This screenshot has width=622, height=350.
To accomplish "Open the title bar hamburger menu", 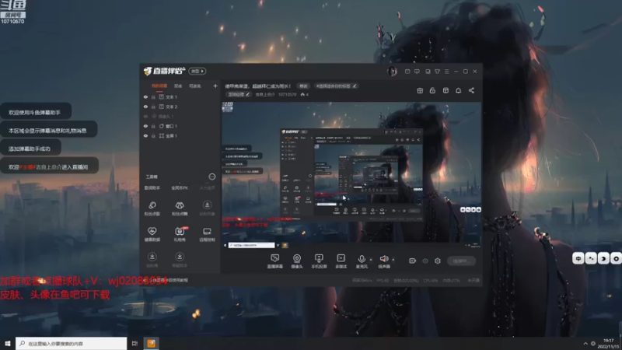I will coord(446,72).
